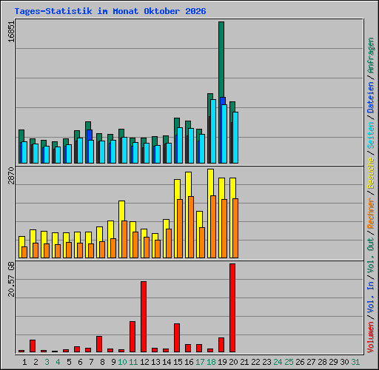Image resolution: width=379 pixels, height=370 pixels.
Task: Click the orange Rechner bar for day 20
Action: (235, 229)
